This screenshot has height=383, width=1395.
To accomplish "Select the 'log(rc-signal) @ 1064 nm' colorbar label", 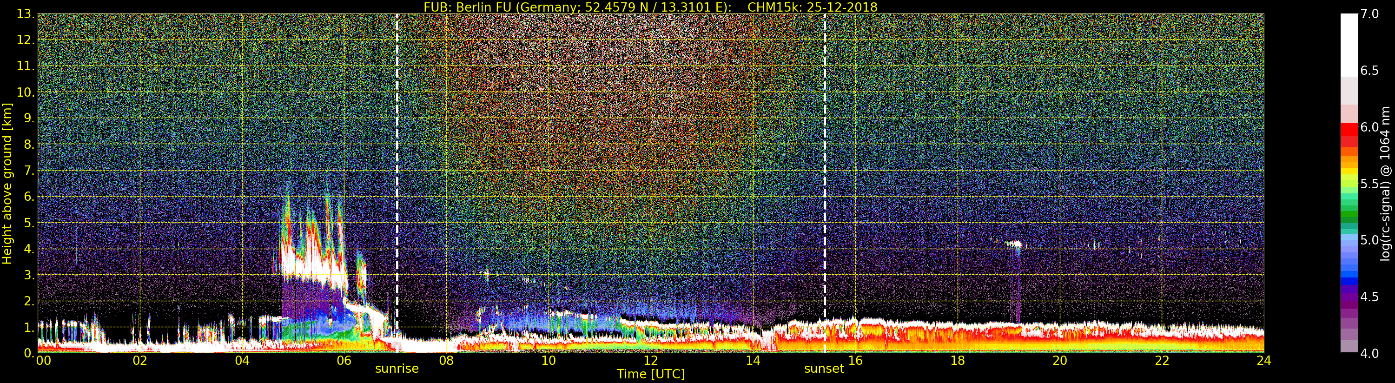I will tap(1386, 184).
